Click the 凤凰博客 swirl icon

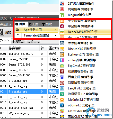62,83
